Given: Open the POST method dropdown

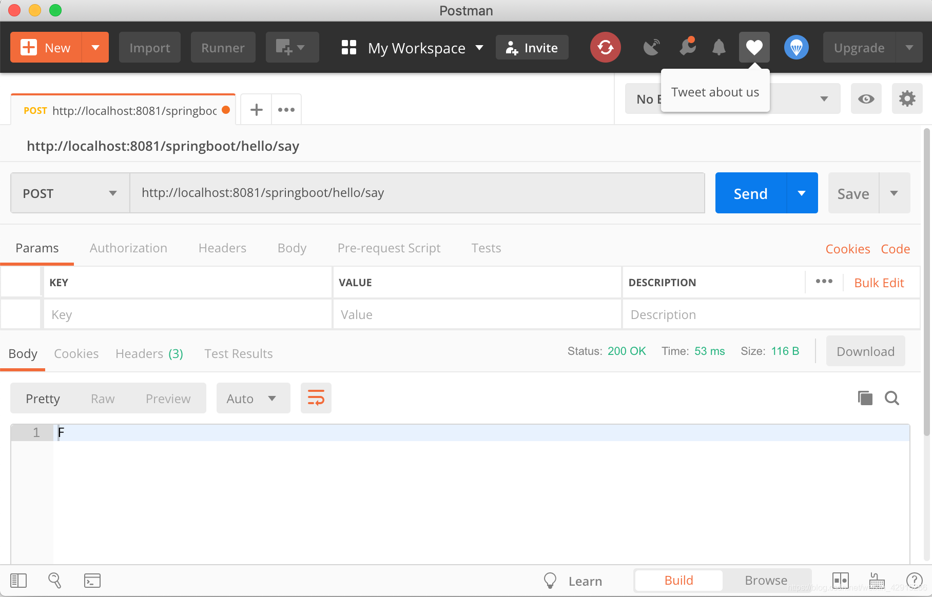Looking at the screenshot, I should click(70, 193).
